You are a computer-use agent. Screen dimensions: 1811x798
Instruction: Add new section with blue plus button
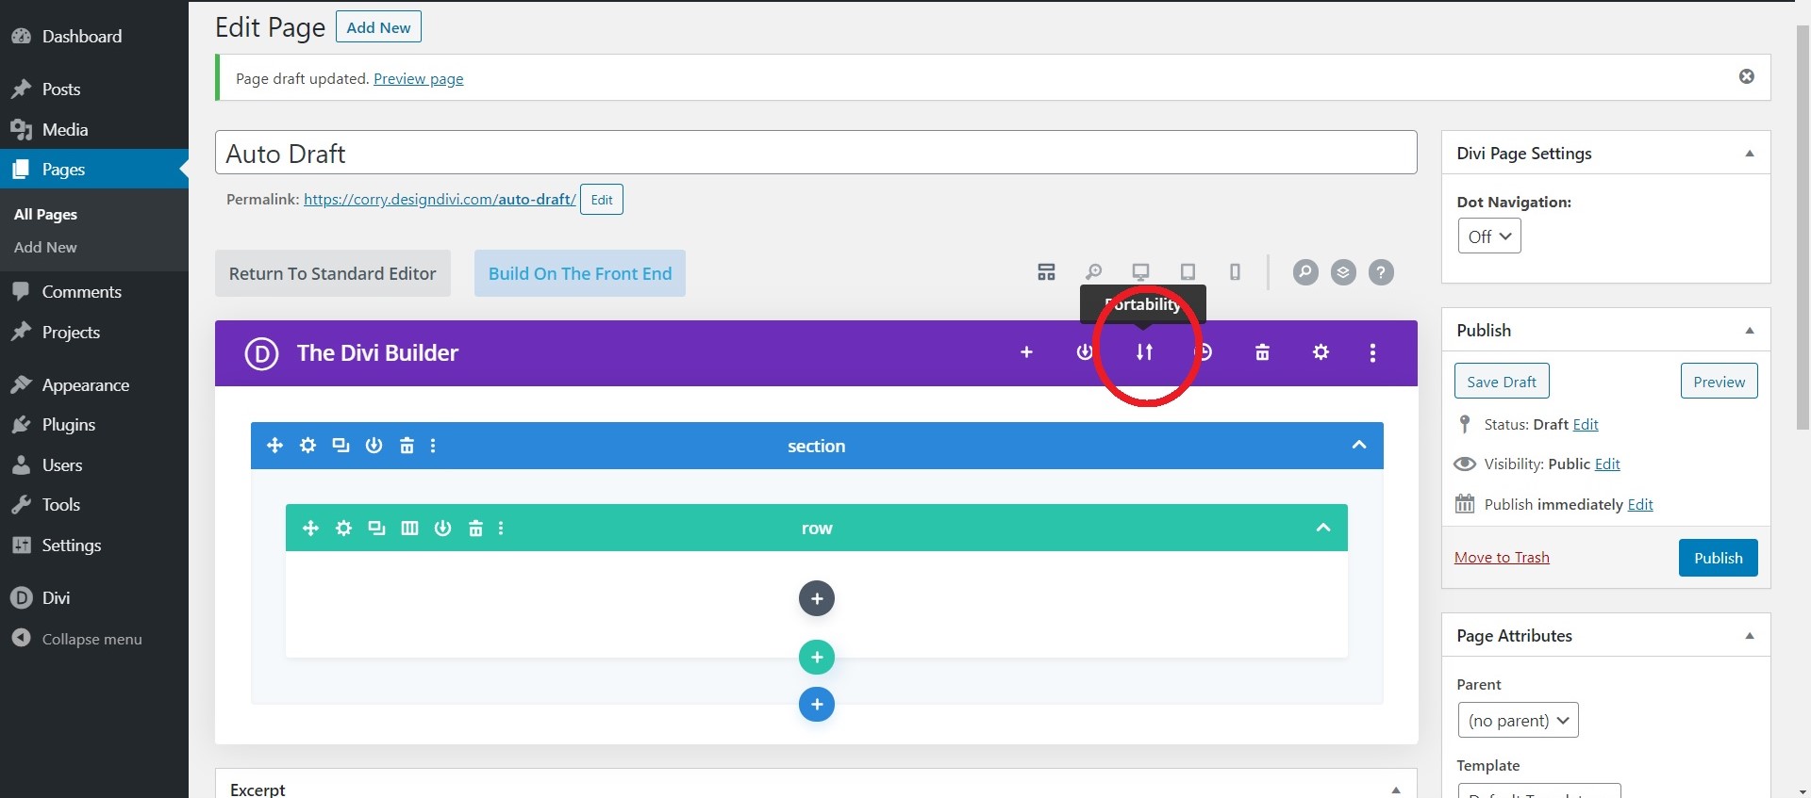click(x=817, y=704)
